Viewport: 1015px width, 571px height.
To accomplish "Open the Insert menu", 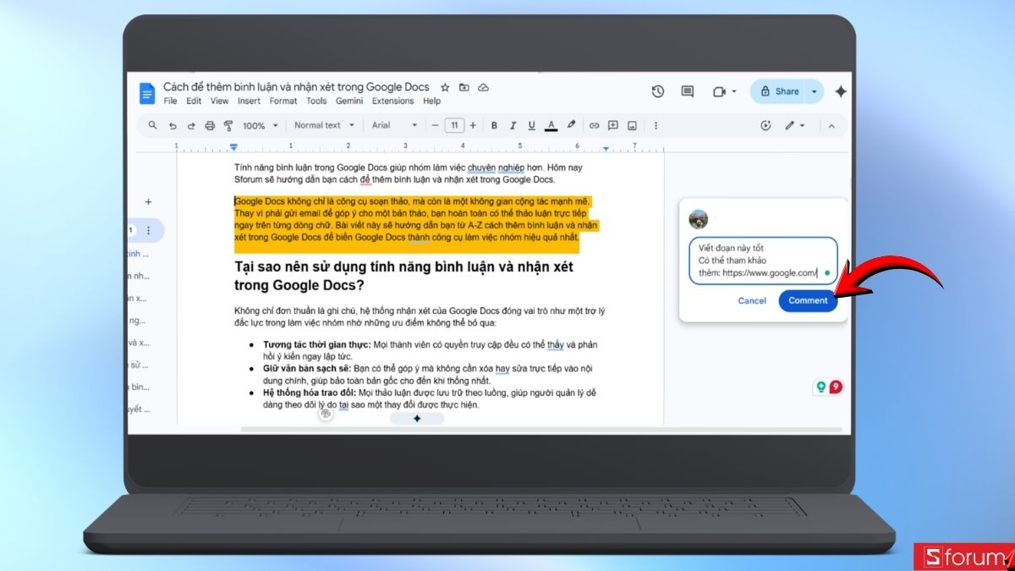I will (249, 101).
